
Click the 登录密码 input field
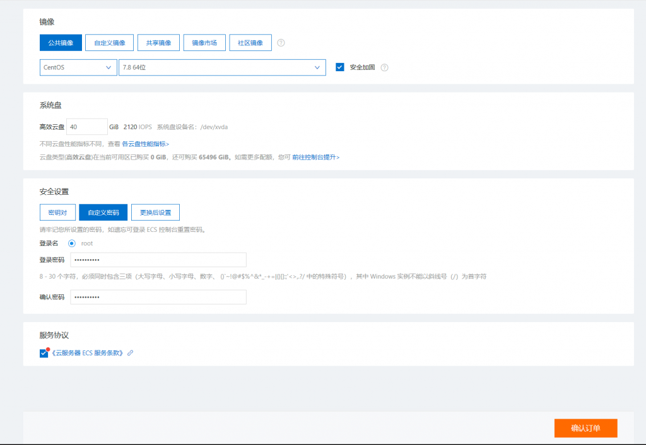tap(158, 260)
